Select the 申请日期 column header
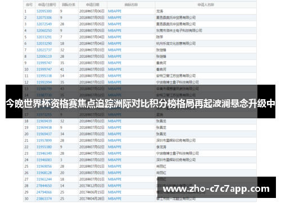 pyautogui.click(x=93, y=4)
